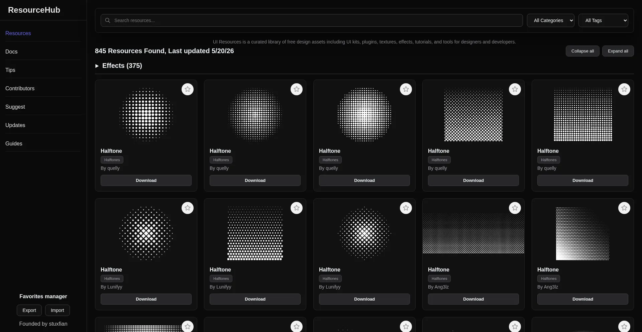This screenshot has height=332, width=642.
Task: Open the coarse-dot circular halftone thumbnail by quelly
Action: coord(146,115)
